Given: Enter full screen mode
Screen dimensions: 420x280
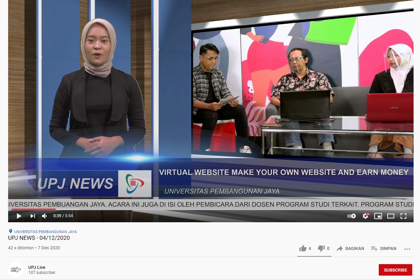Looking at the screenshot, I should 403,216.
